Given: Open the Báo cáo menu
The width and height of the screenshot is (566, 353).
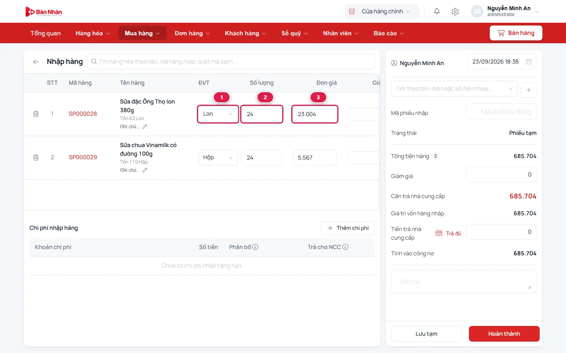Looking at the screenshot, I should click(x=388, y=33).
